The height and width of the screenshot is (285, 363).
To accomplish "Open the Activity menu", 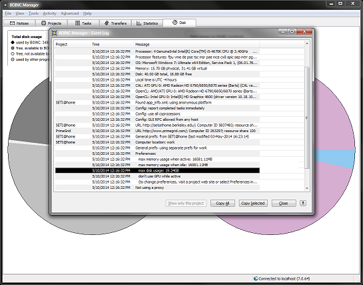I will click(49, 13).
